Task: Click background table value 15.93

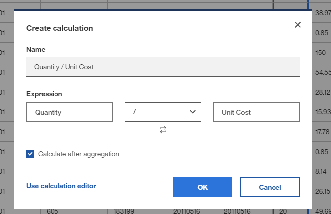Action: [x=323, y=112]
